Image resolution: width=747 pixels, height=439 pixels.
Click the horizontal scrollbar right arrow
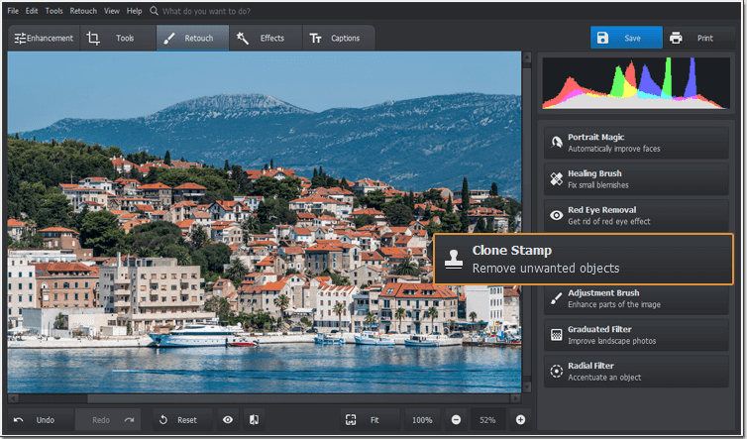tap(516, 398)
